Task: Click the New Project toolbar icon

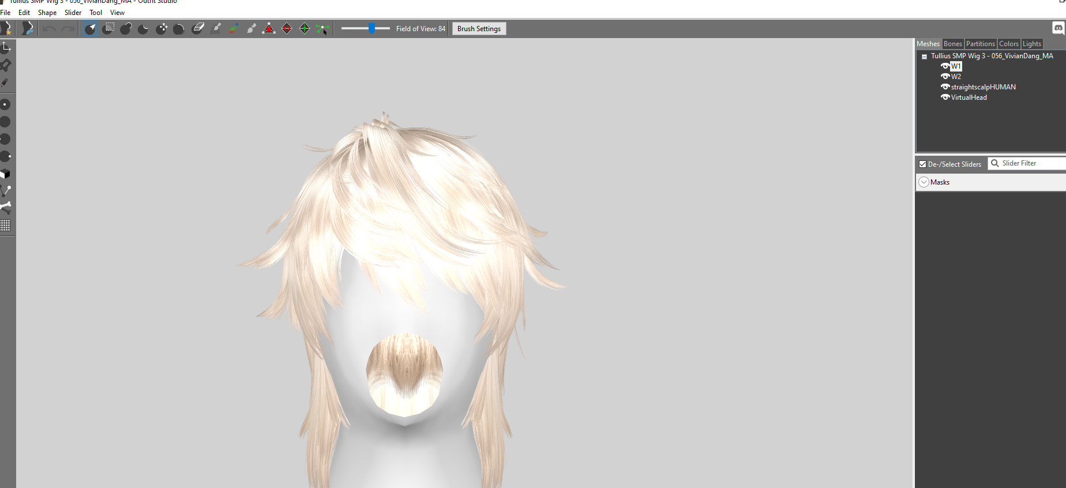Action: [x=6, y=28]
